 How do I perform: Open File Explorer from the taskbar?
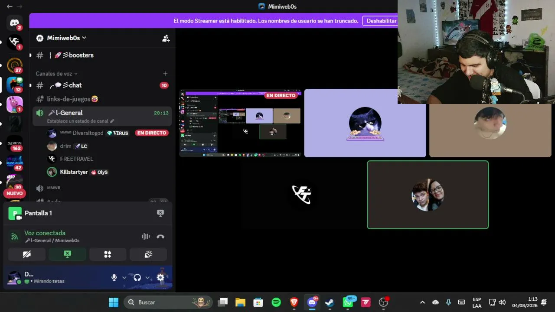[x=241, y=302]
